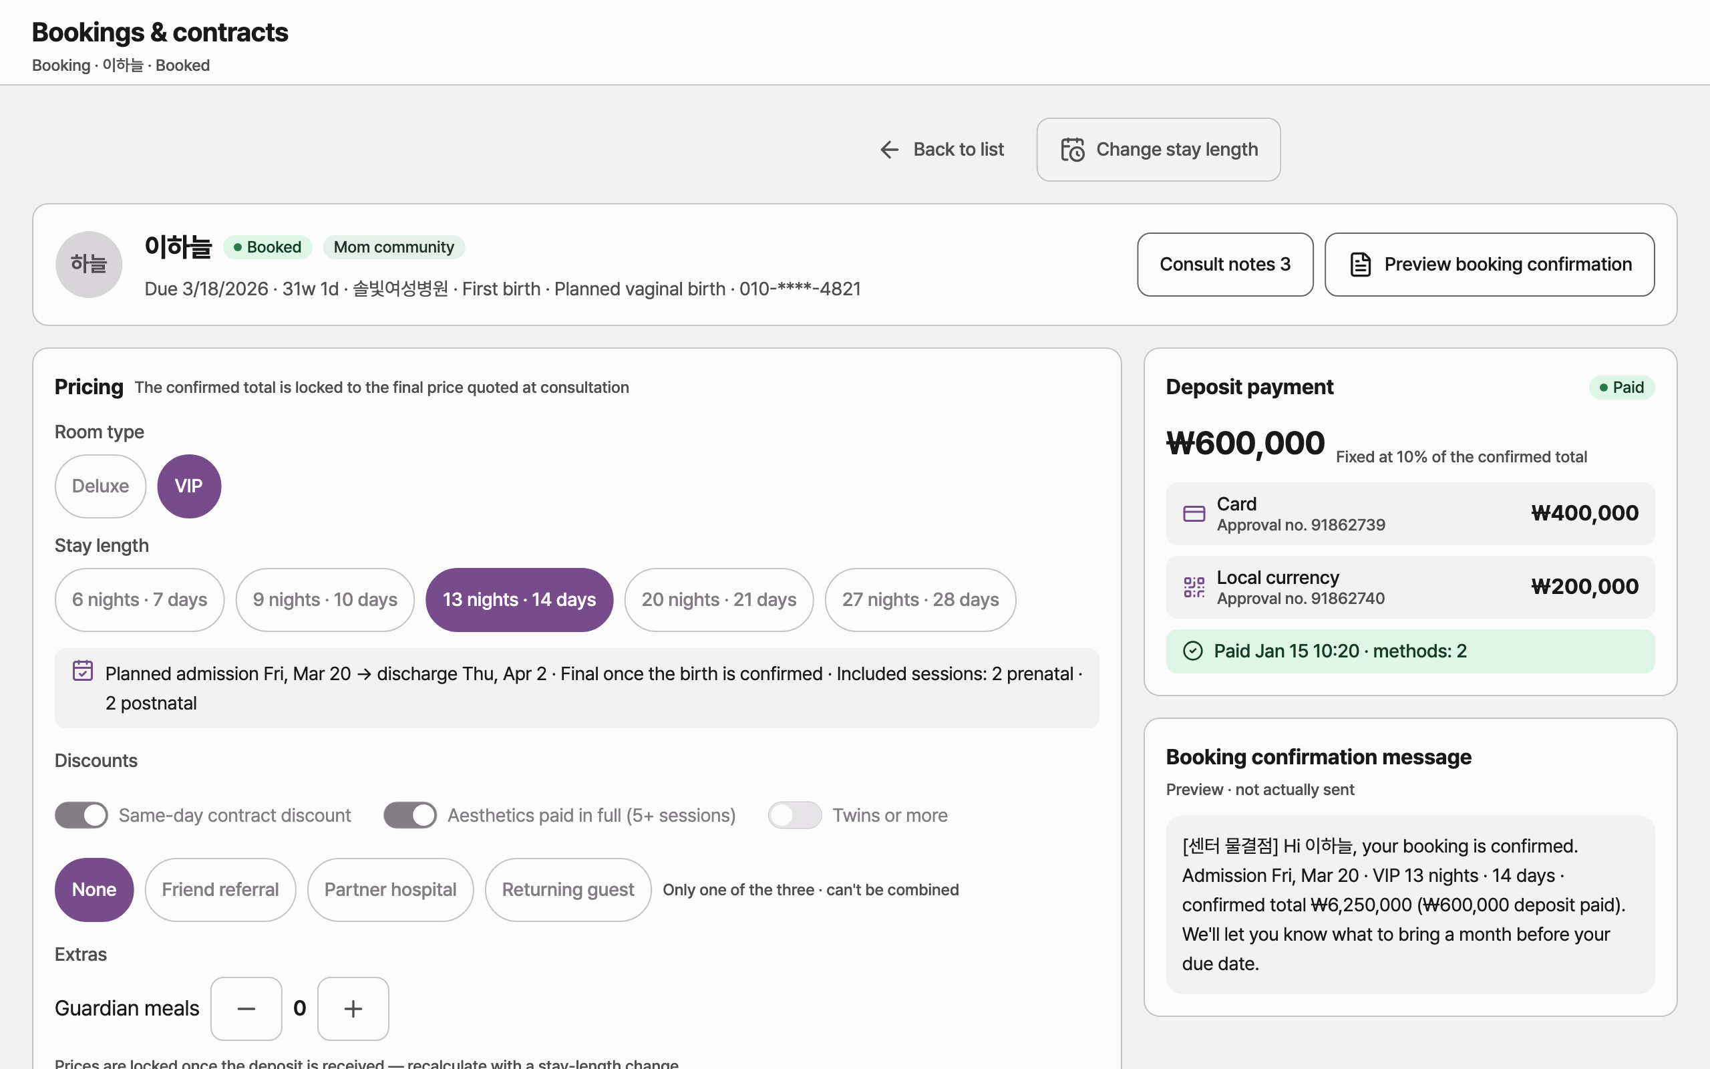
Task: Choose 6 nights · 7 days stay
Action: 139,599
